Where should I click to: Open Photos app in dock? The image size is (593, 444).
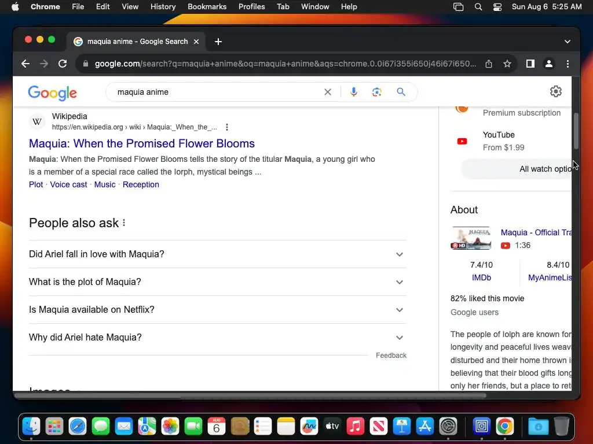[x=170, y=427]
